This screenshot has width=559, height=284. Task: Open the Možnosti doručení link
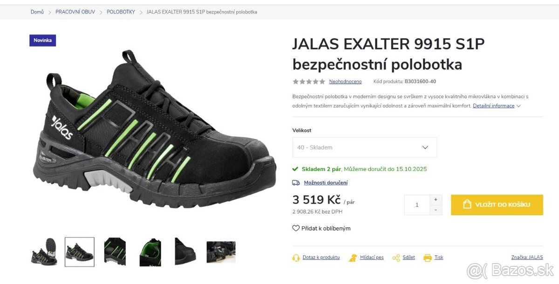point(326,183)
